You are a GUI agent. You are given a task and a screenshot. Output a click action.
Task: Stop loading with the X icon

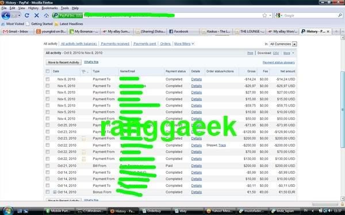point(37,15)
